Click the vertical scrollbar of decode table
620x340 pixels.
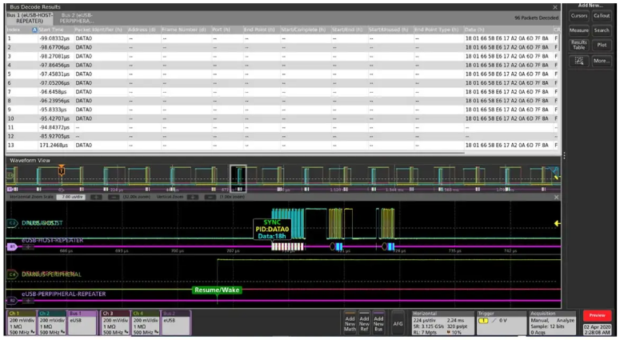(x=558, y=42)
